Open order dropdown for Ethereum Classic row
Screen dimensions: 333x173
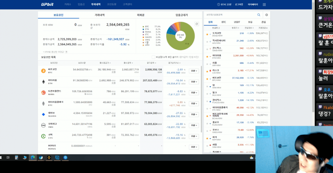click(x=194, y=103)
